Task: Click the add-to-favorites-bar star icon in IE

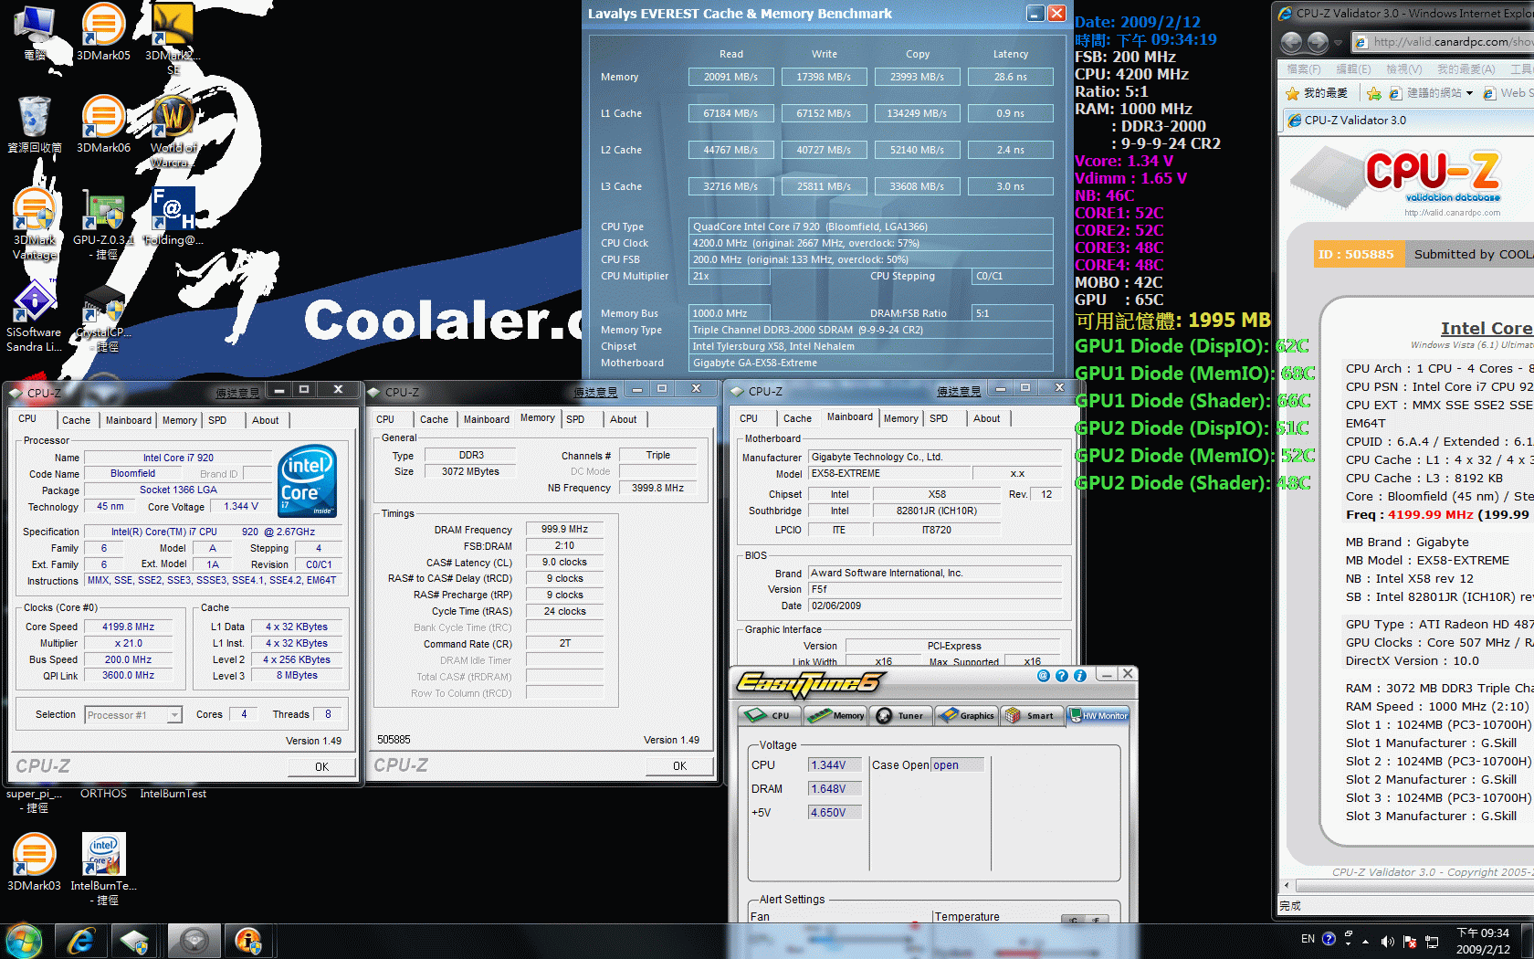Action: pos(1373,93)
